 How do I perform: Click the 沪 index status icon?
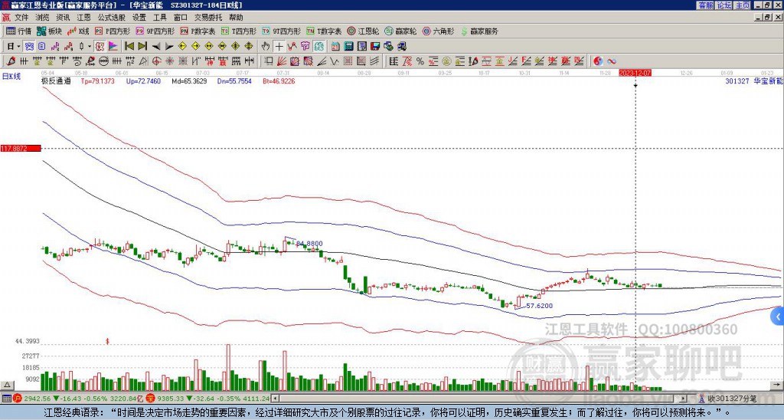tap(18, 399)
